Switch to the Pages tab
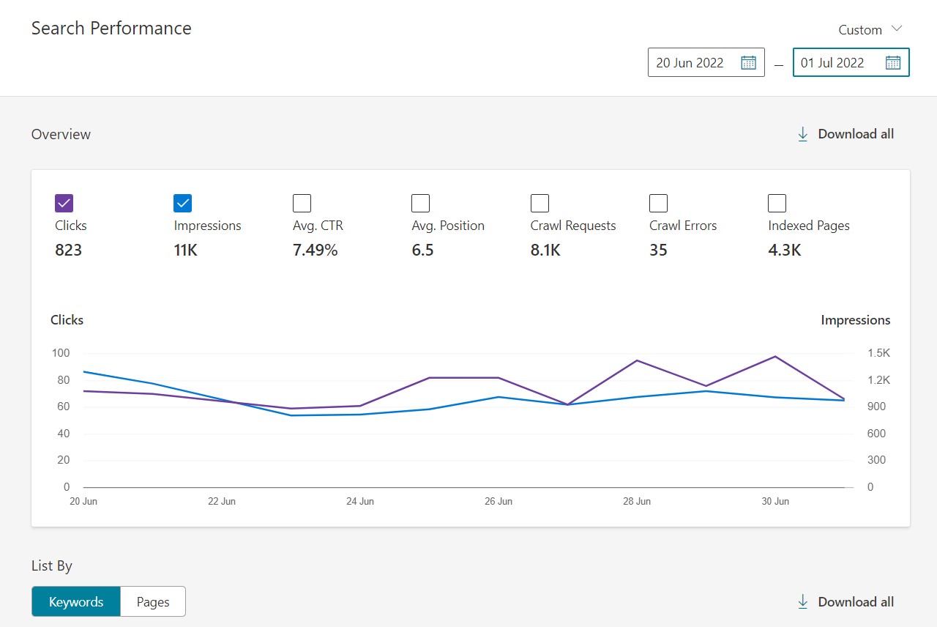The height and width of the screenshot is (627, 937). (153, 602)
